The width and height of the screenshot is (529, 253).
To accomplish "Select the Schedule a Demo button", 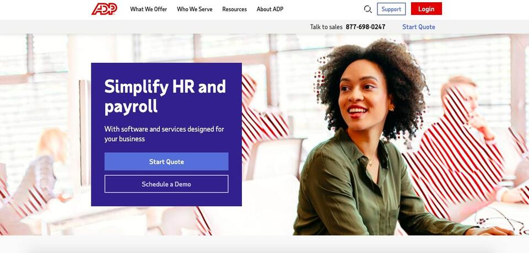I will [x=166, y=184].
